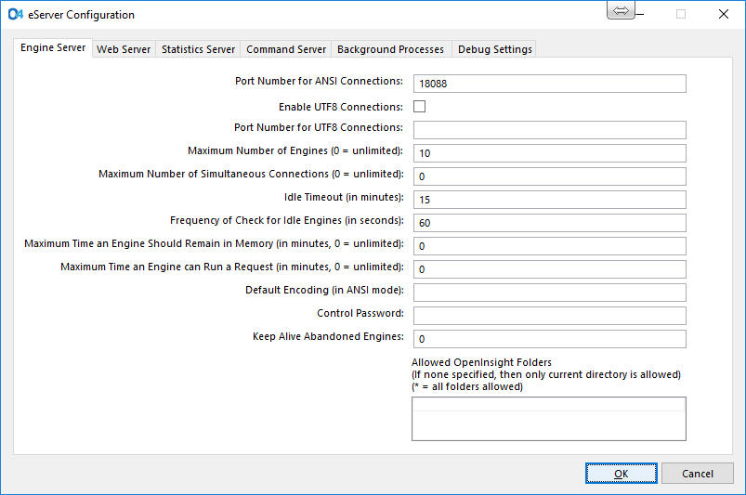Click the "Allowed OpenInsight Folders" heading text

[481, 362]
